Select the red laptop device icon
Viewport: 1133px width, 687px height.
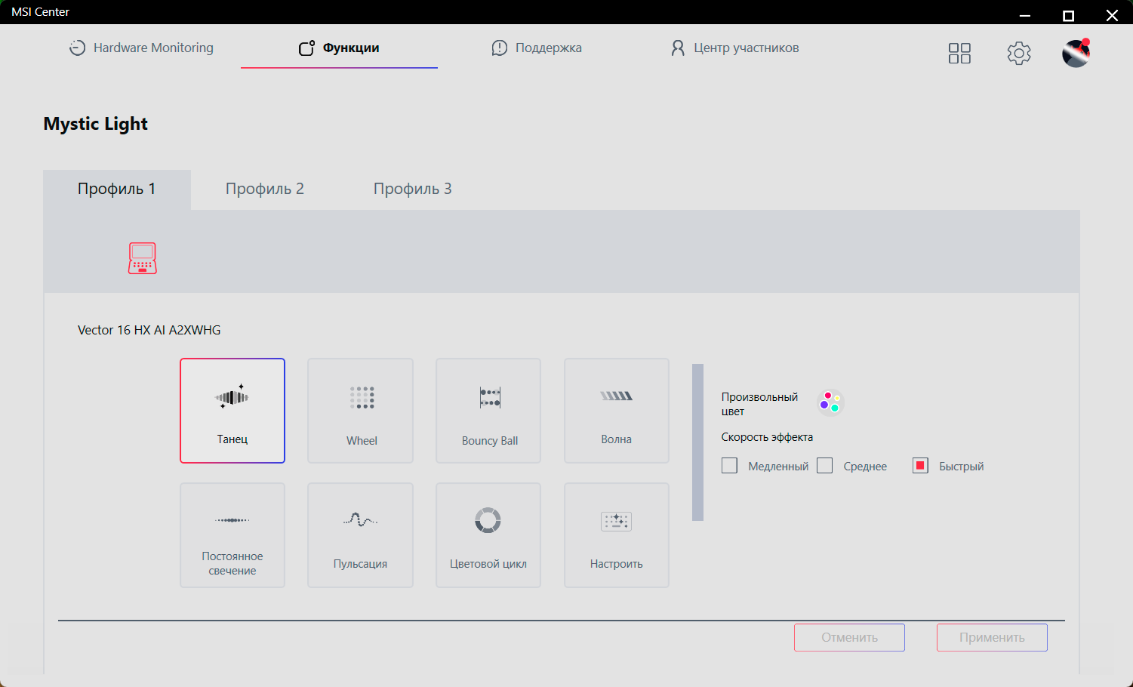pos(143,258)
